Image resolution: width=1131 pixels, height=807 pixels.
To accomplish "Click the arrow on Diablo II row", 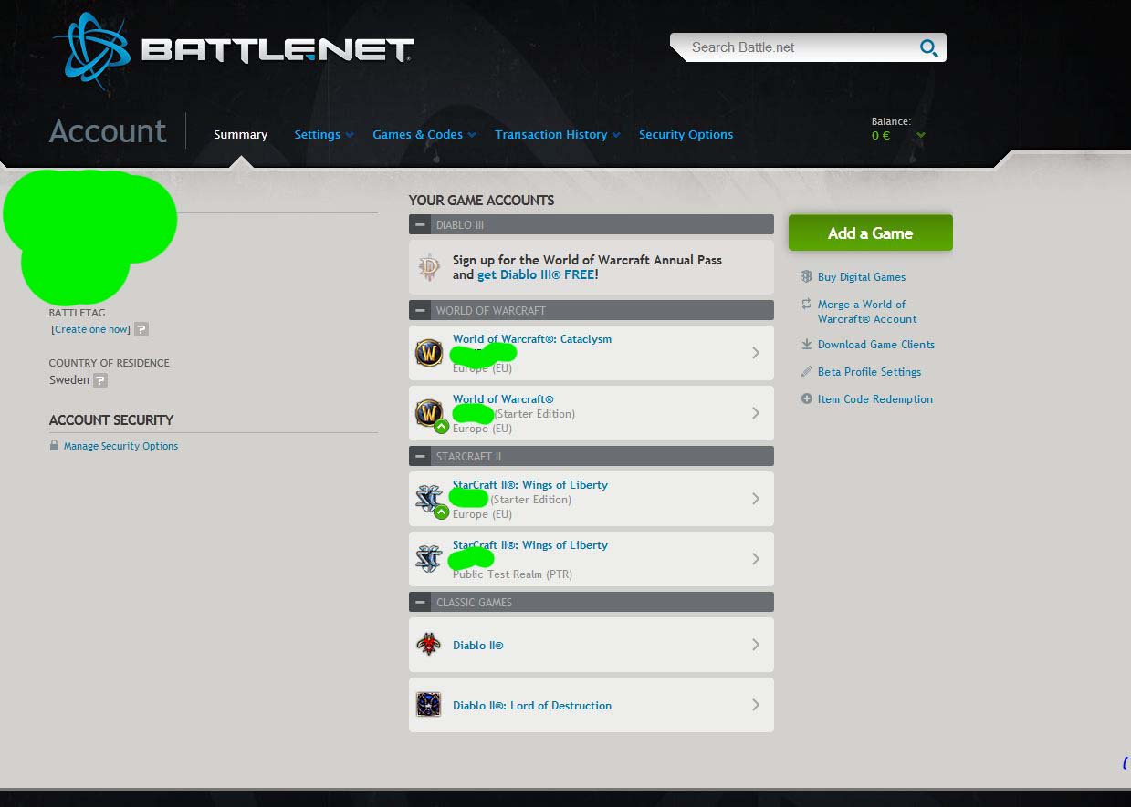I will [x=756, y=645].
